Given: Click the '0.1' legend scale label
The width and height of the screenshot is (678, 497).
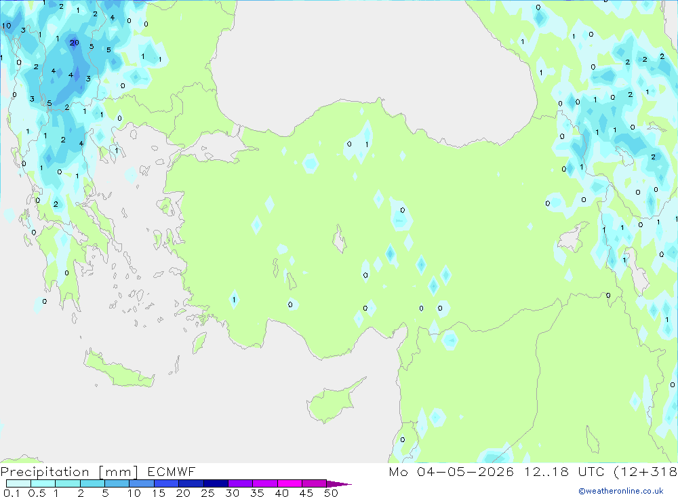Looking at the screenshot, I should (x=12, y=493).
